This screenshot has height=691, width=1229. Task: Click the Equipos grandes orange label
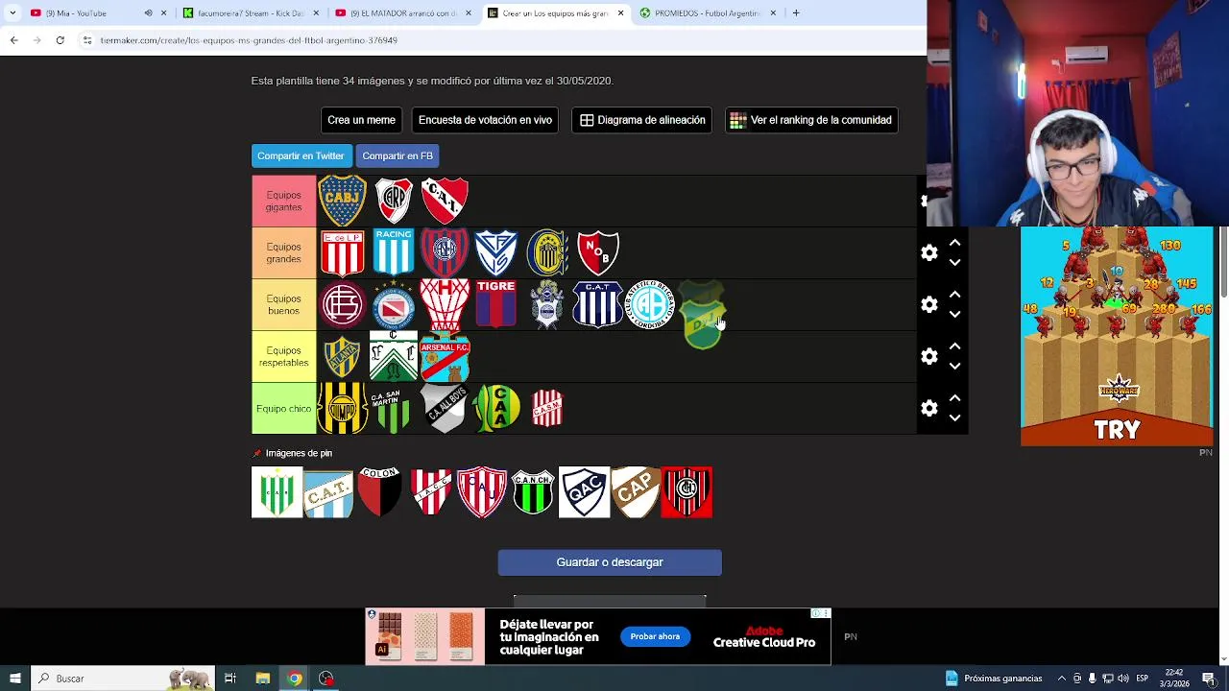coord(283,252)
